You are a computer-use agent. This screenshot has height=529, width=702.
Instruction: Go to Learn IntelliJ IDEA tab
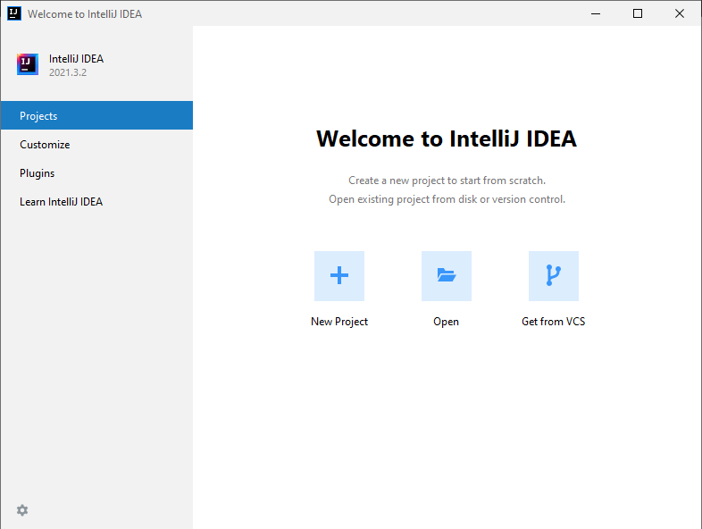96,202
